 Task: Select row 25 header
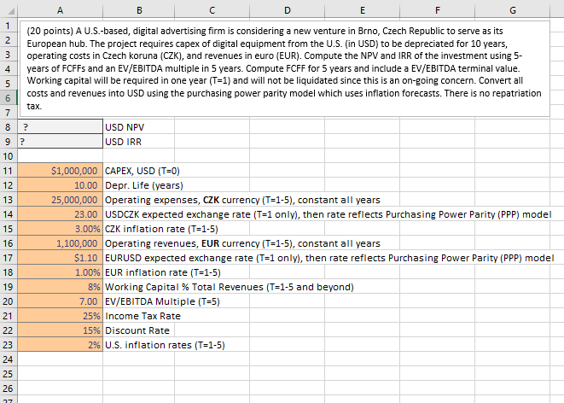tap(9, 374)
